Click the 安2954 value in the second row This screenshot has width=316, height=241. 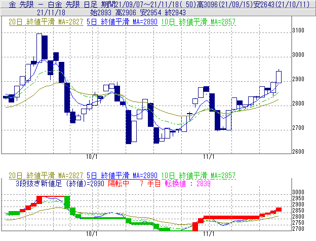[150, 13]
